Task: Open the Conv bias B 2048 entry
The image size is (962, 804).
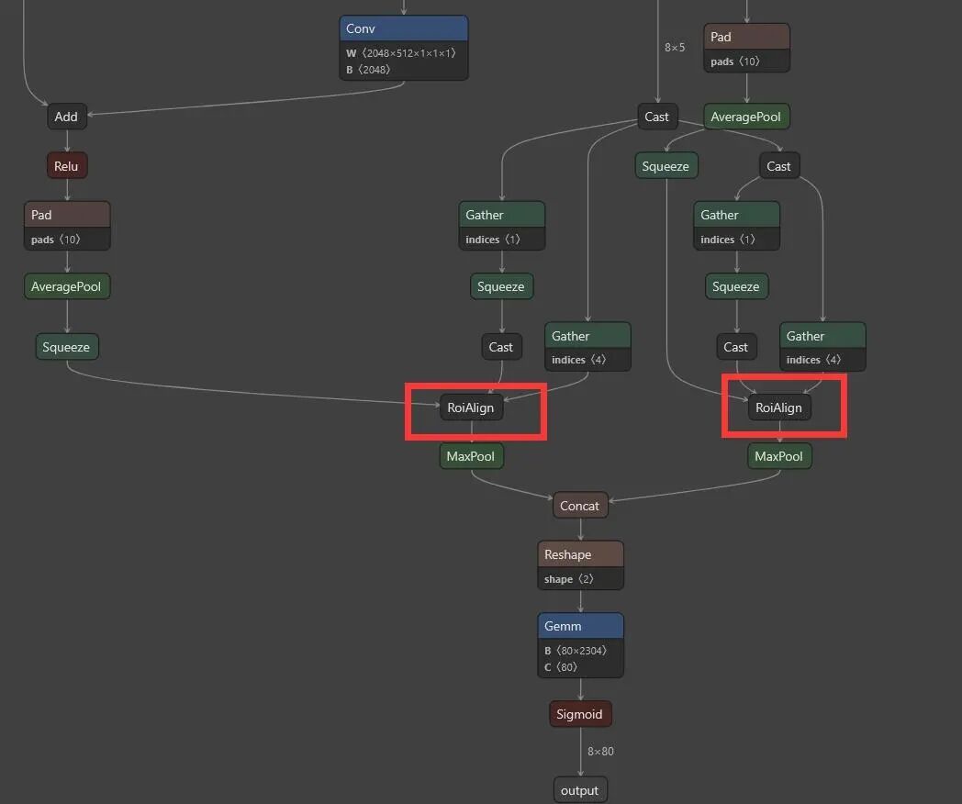Action: pos(368,70)
